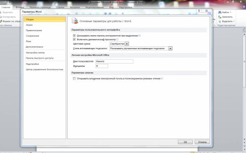This screenshot has width=246, height=153.
Task: Switch to the Разметка страницы ribbon tab
Action: point(40,7)
